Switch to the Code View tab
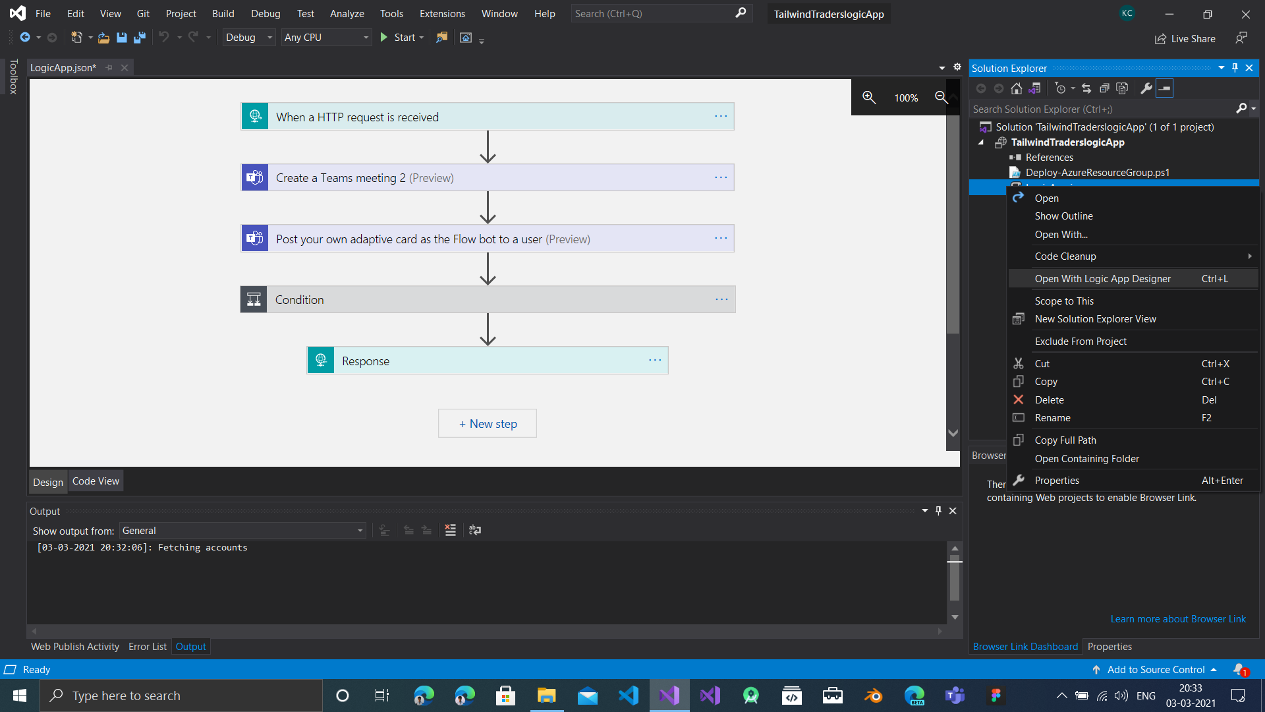The image size is (1265, 712). (x=95, y=481)
